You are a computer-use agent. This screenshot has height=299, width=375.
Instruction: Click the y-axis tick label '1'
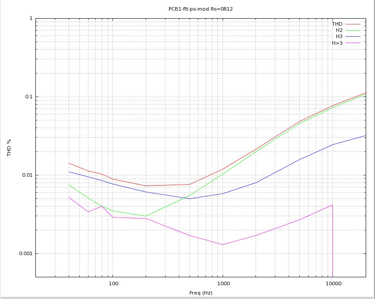coord(31,18)
